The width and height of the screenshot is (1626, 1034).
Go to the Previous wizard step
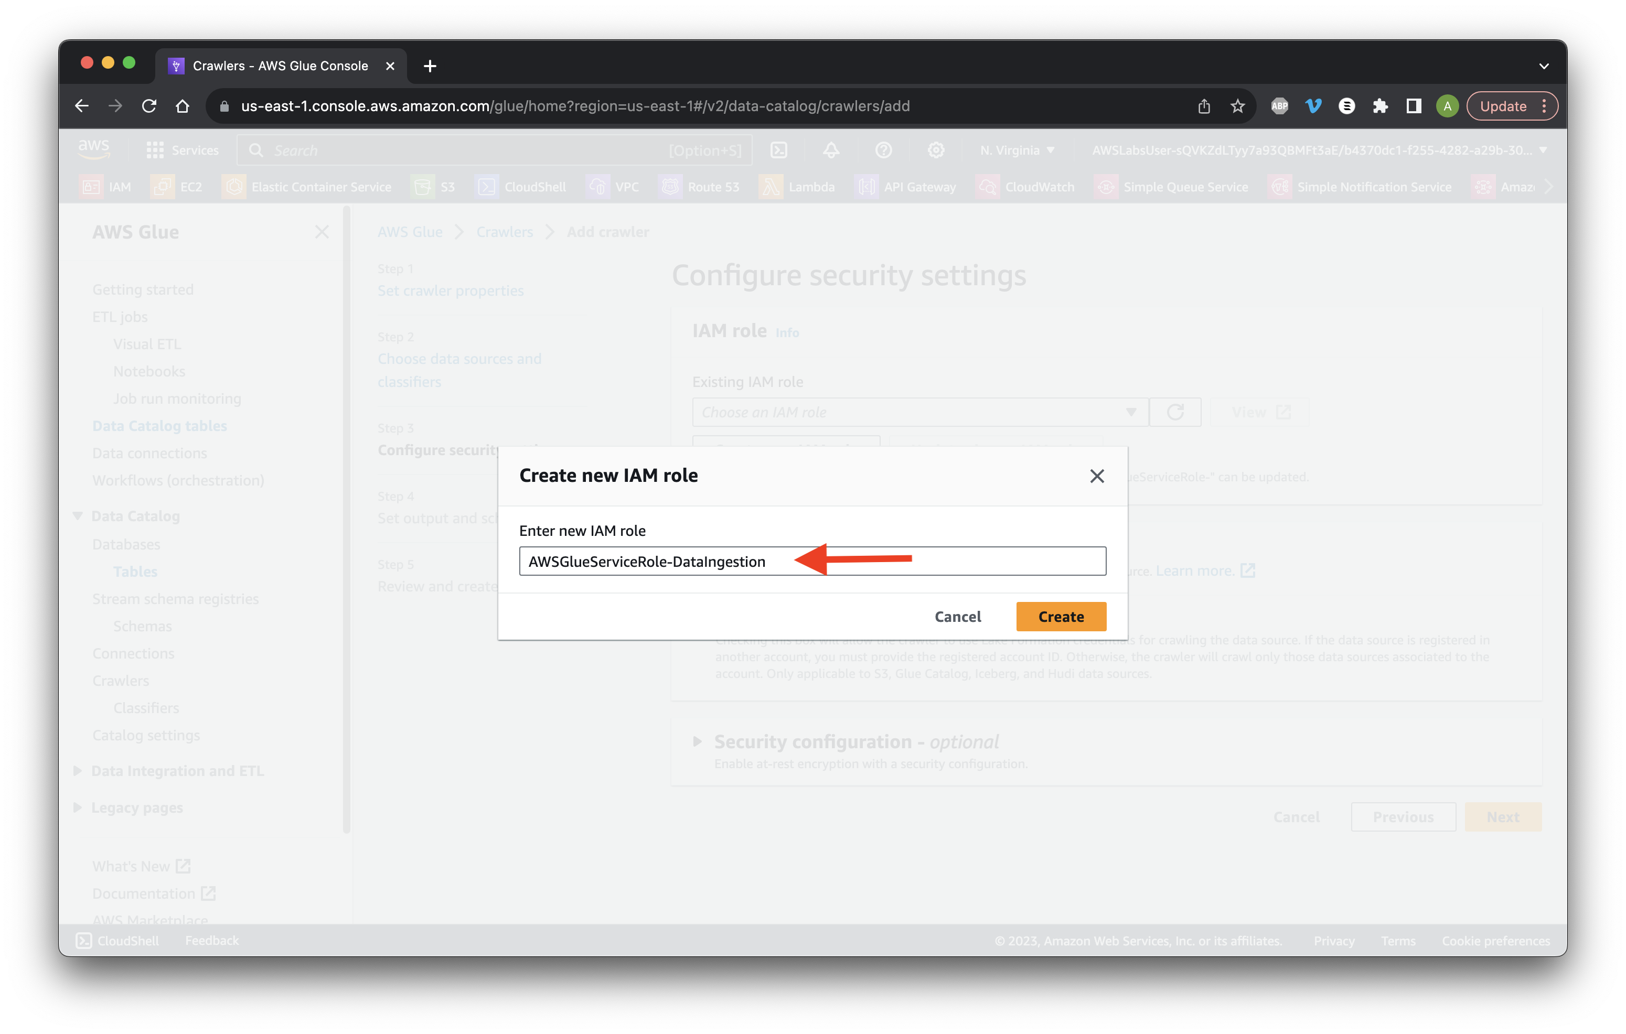point(1403,817)
